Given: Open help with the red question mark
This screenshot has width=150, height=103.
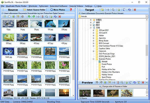Looking at the screenshot, I should 71,10.
